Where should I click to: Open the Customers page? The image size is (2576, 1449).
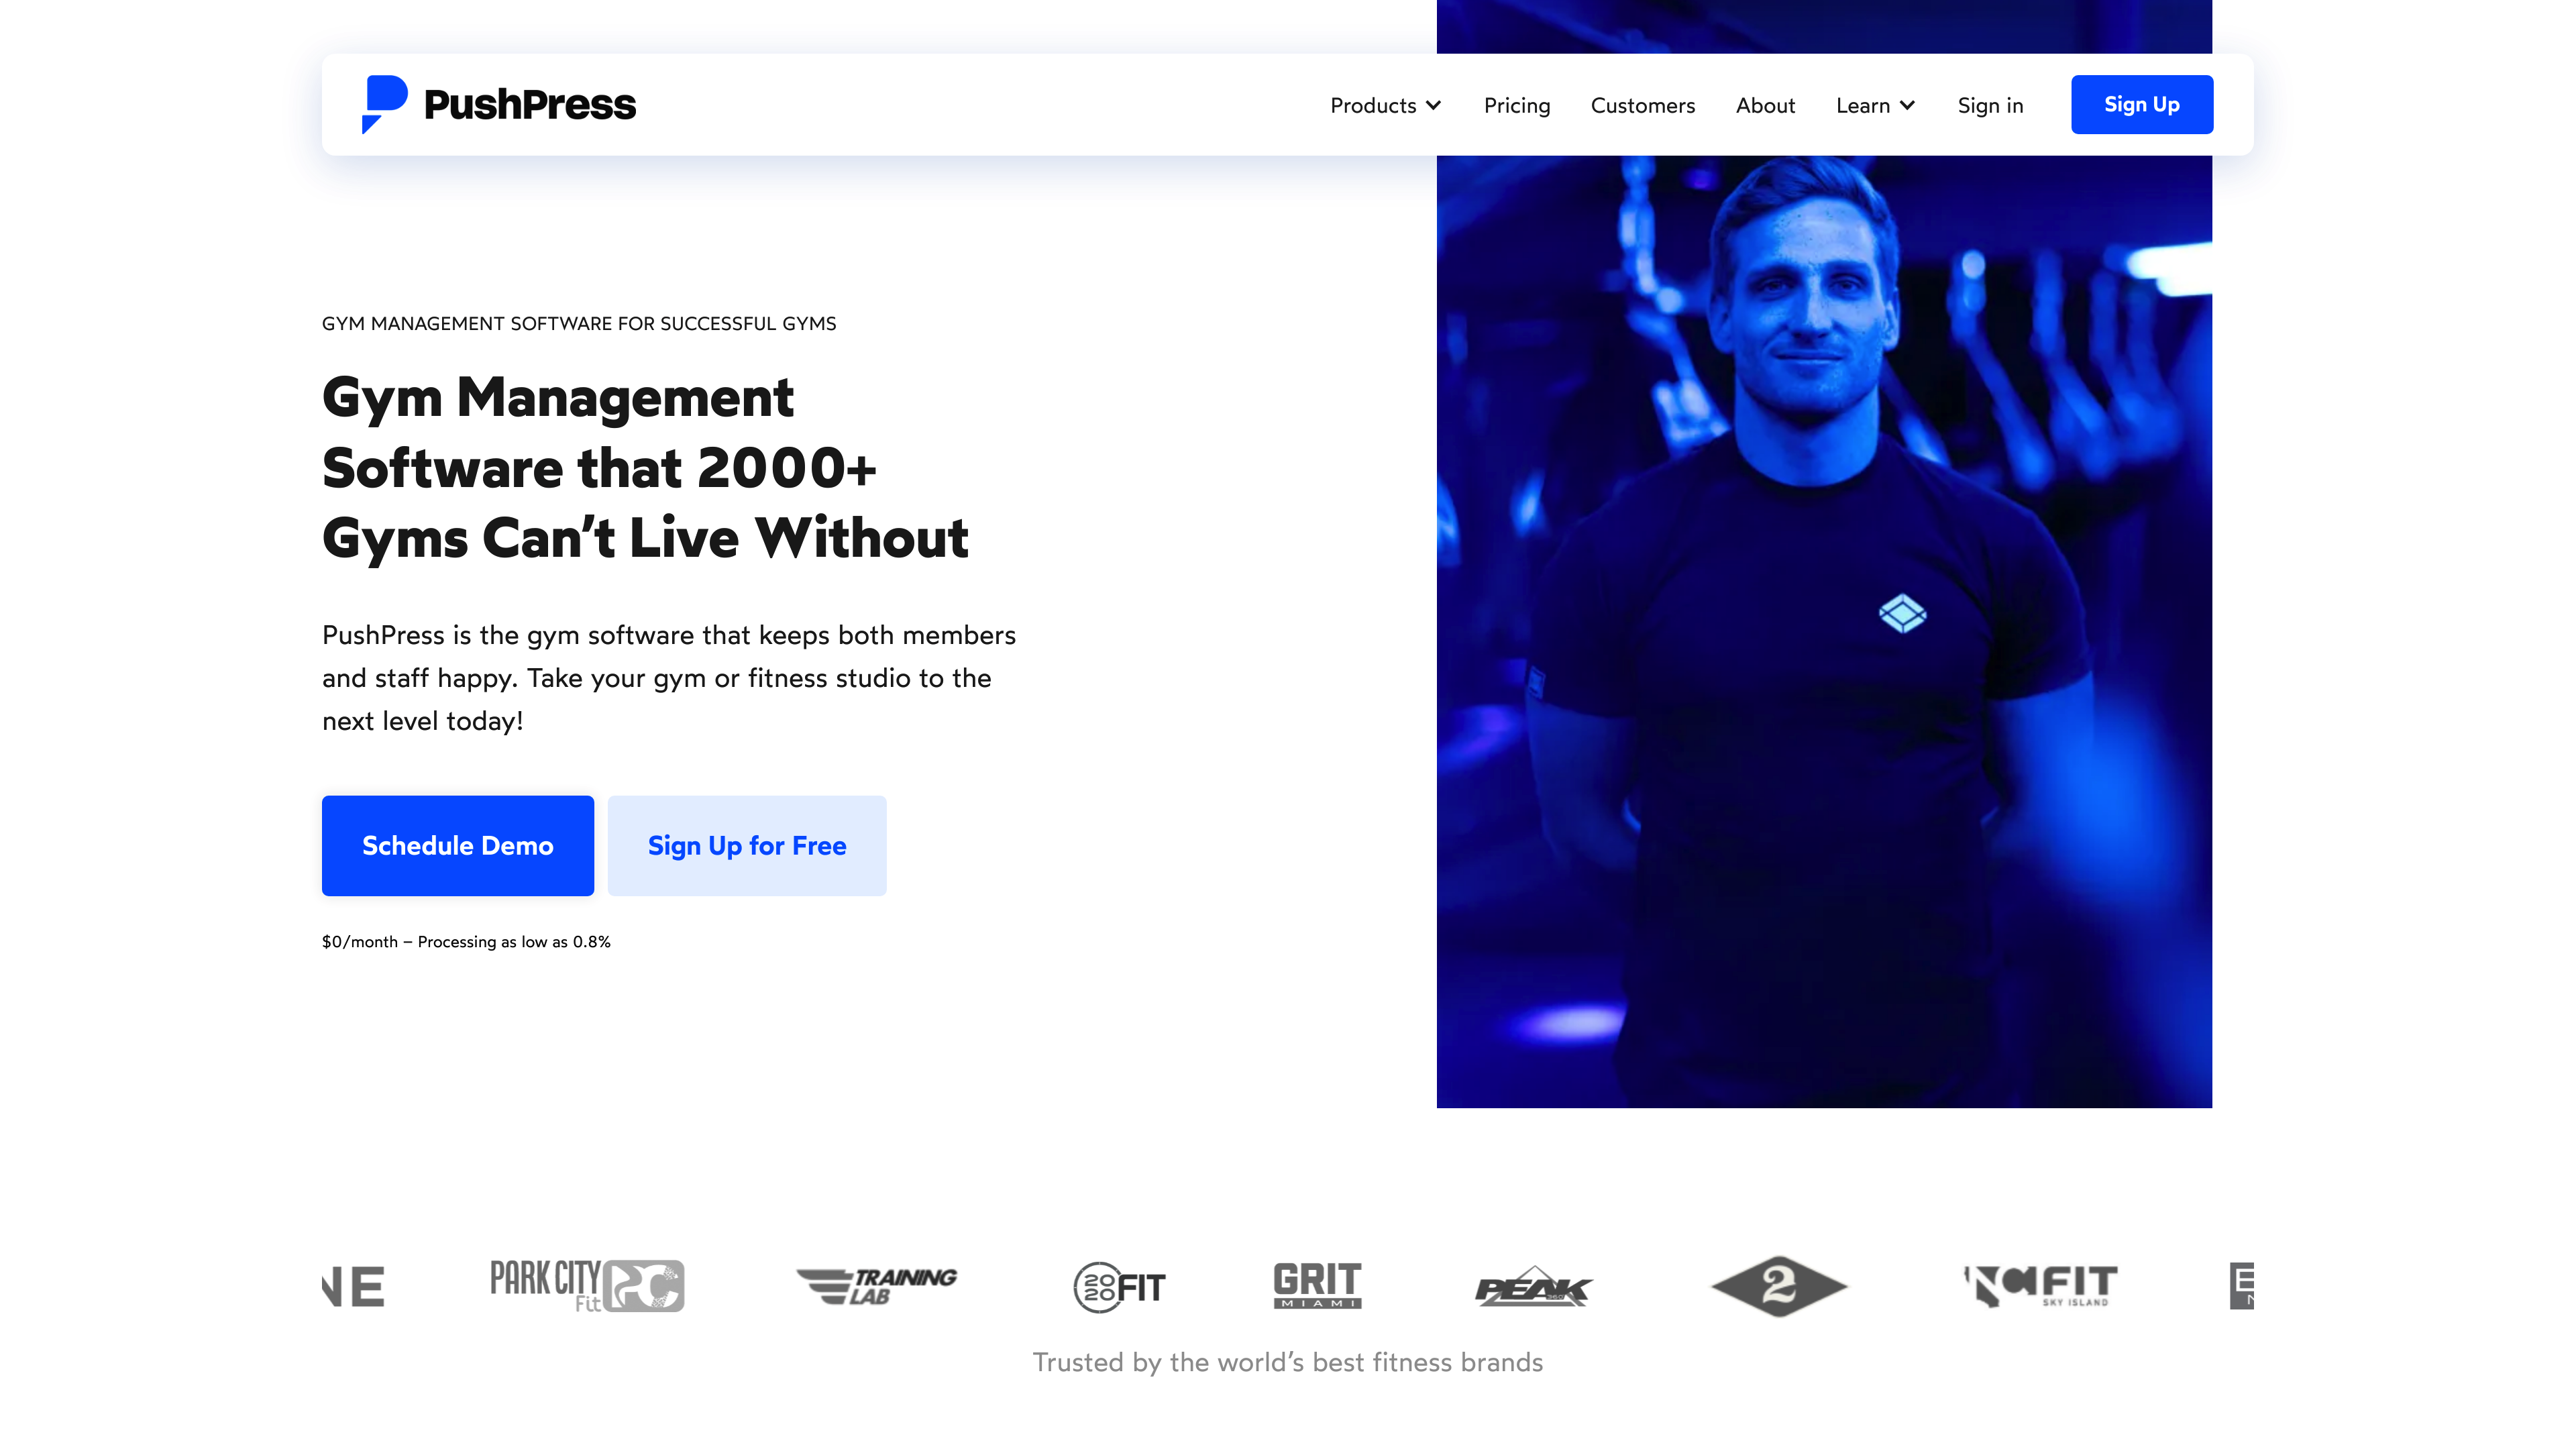pyautogui.click(x=1642, y=105)
